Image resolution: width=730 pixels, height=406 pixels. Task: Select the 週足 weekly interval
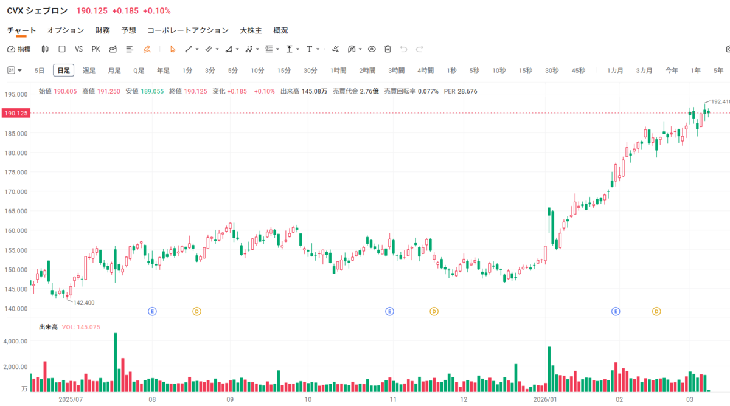click(89, 71)
